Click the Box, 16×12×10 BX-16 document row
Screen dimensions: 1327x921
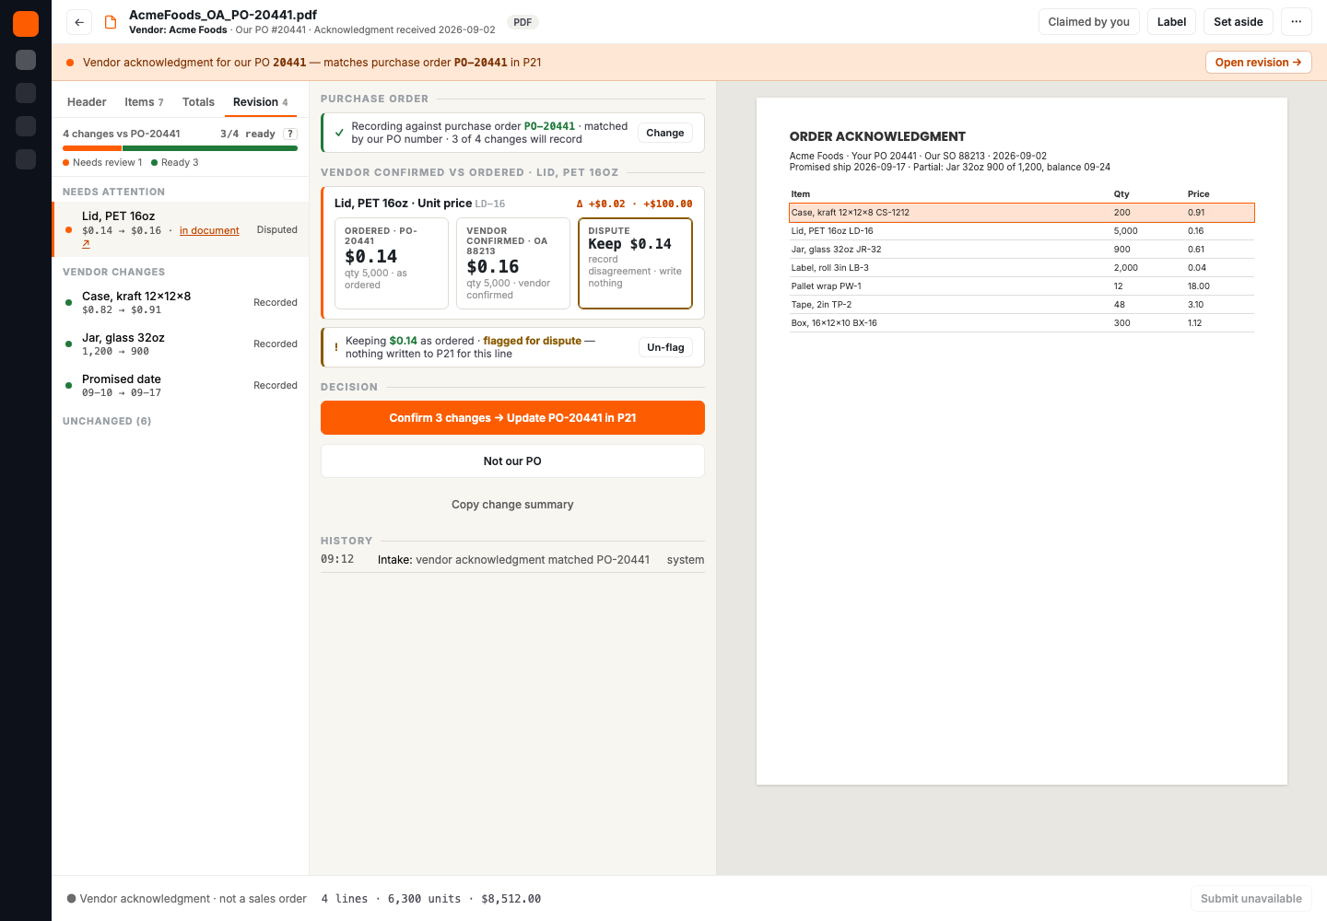pyautogui.click(x=1022, y=323)
